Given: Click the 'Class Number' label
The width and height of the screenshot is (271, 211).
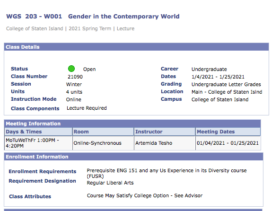Looking at the screenshot, I should pos(29,76).
